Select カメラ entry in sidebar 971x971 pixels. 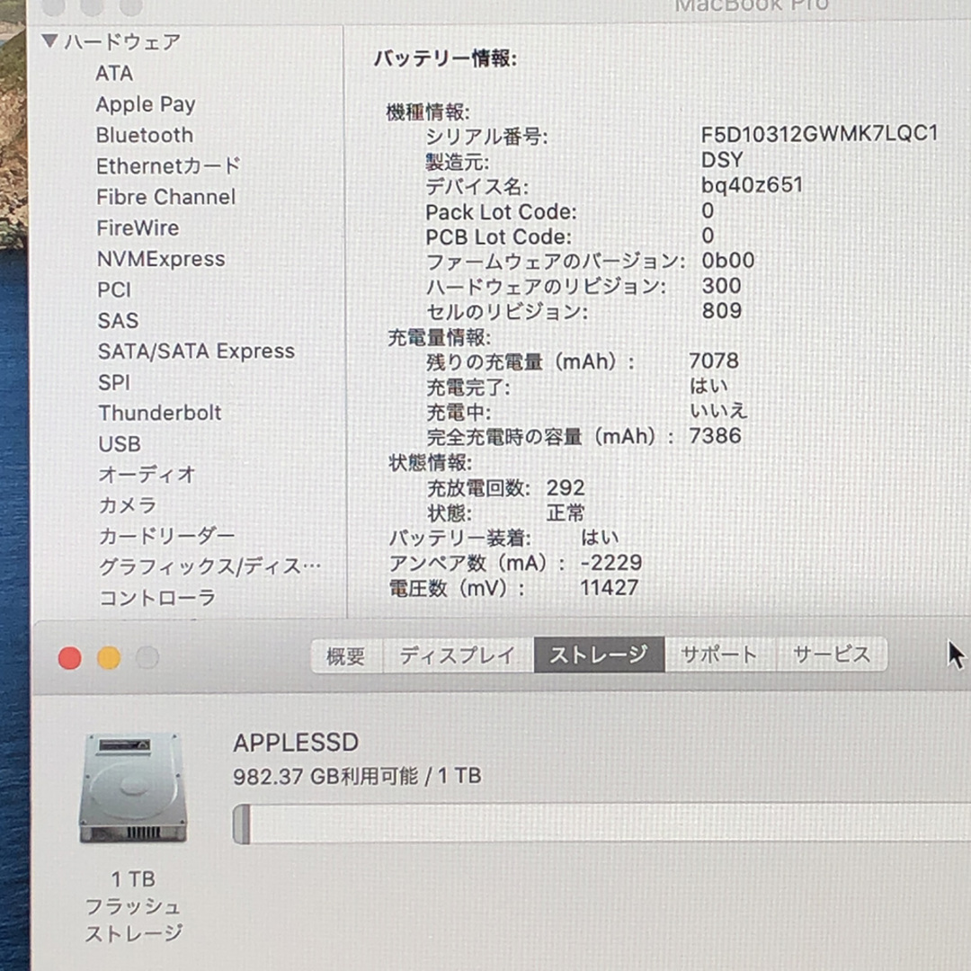point(128,505)
